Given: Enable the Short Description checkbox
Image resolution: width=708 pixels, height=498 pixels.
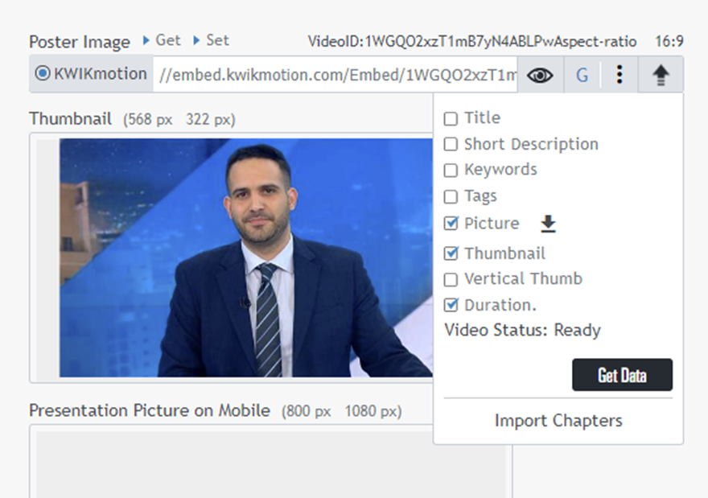Looking at the screenshot, I should click(451, 145).
